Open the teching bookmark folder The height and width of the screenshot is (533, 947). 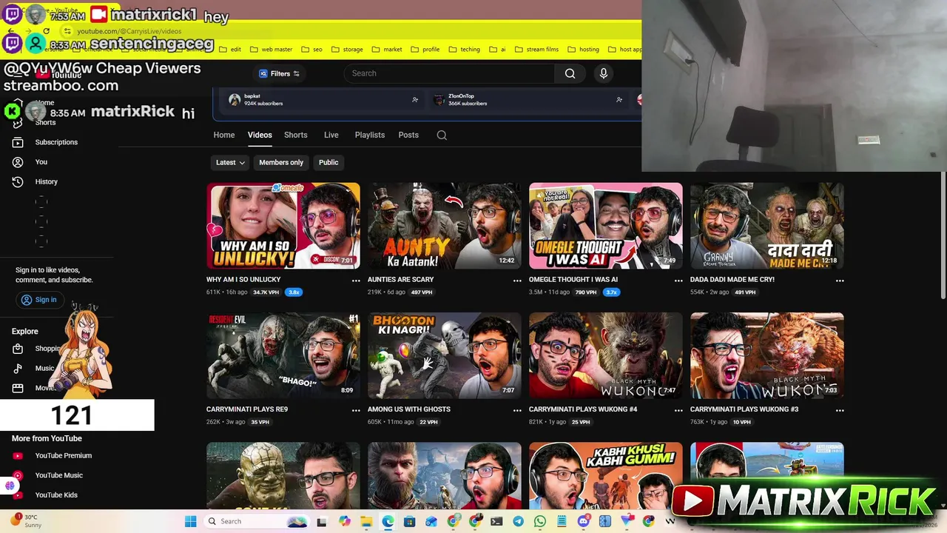[465, 50]
